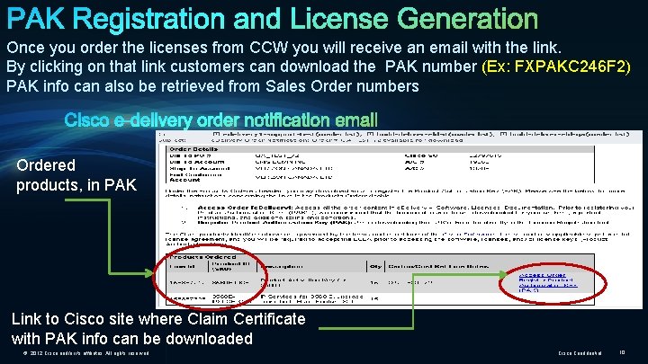Select the Cisco Confidential footer text
Image resolution: width=648 pixels, height=364 pixels.
580,353
